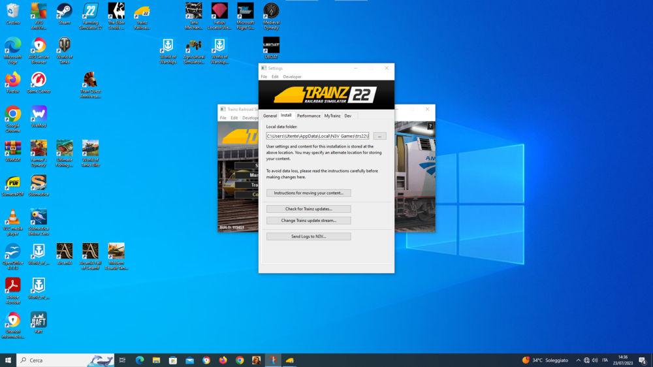Open the taskbar clock showing 14:36

click(x=622, y=360)
